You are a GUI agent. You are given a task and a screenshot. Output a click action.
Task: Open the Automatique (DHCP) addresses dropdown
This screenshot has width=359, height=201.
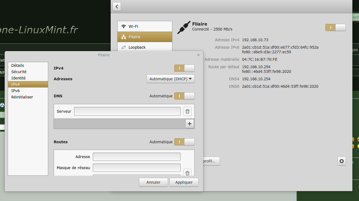coord(171,79)
